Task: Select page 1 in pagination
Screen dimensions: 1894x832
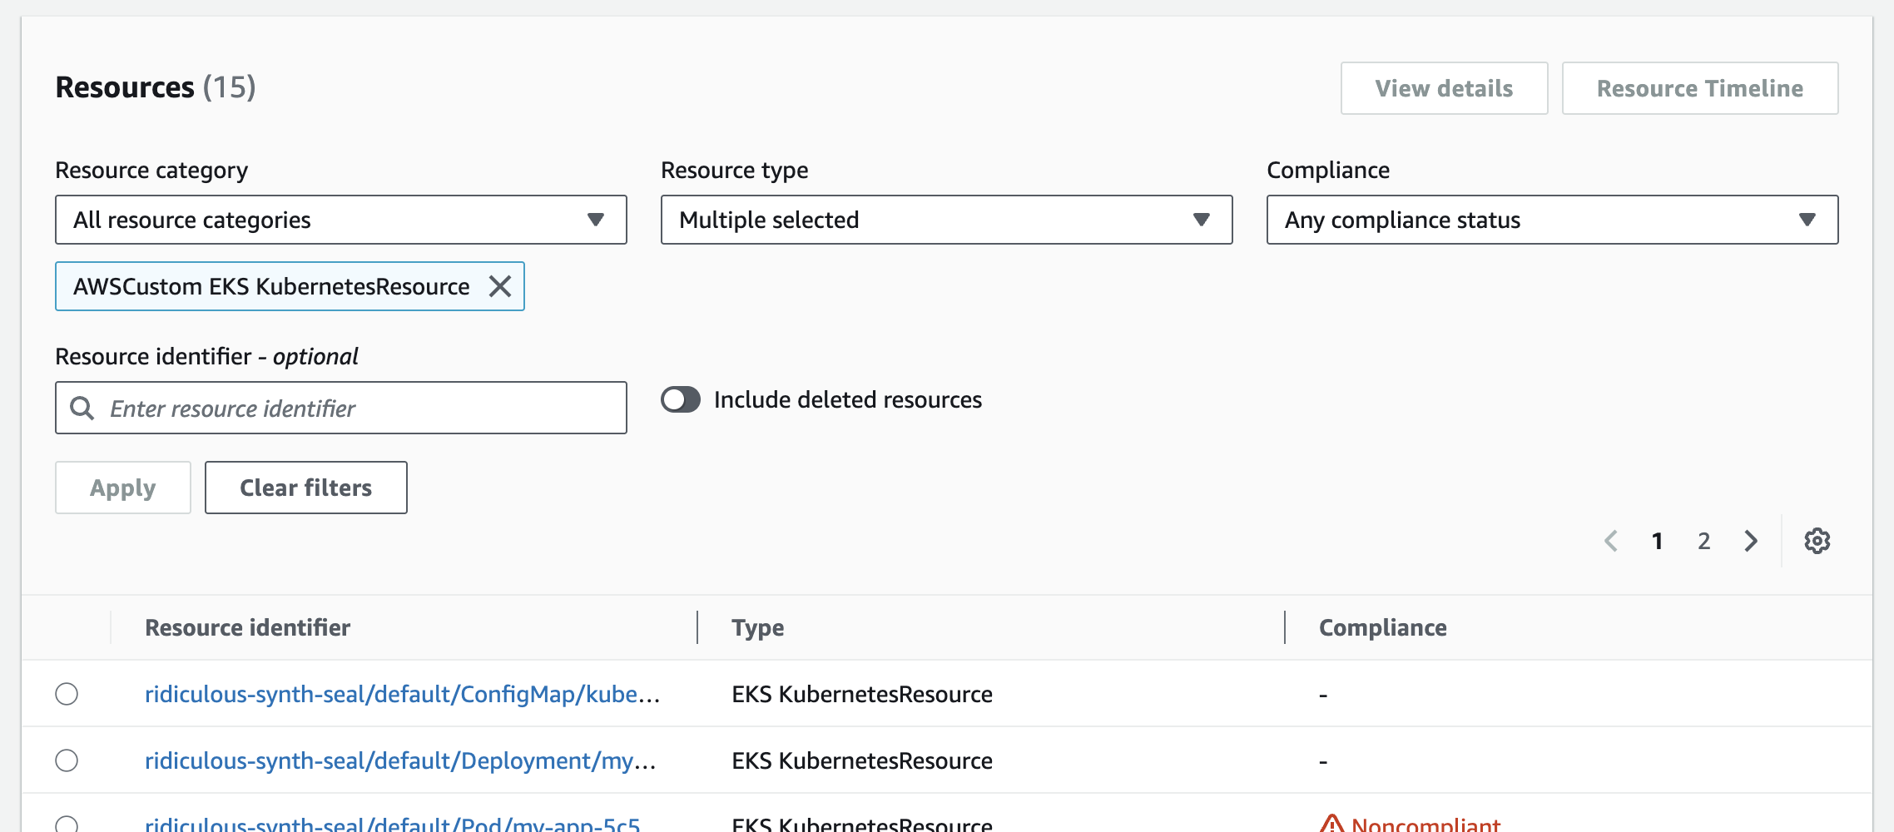Action: [x=1657, y=541]
